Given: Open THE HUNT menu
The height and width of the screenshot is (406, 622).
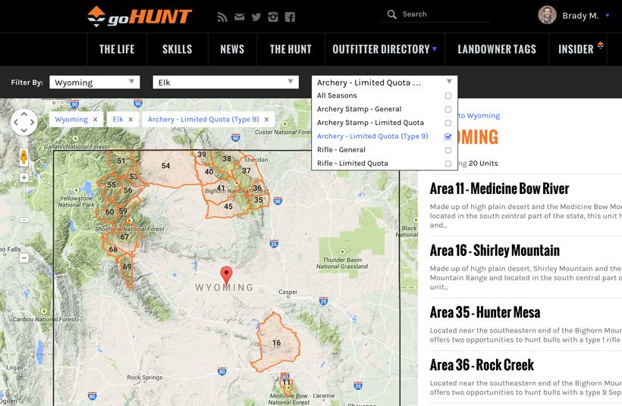Looking at the screenshot, I should [x=291, y=49].
